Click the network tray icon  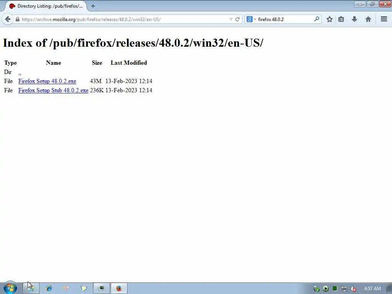click(344, 289)
